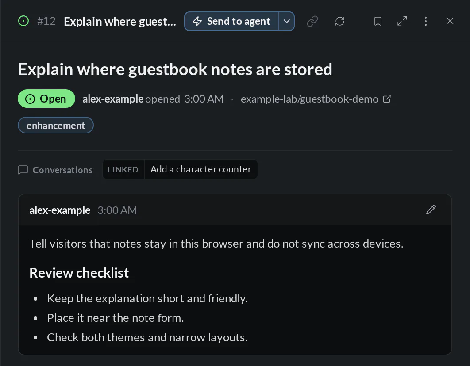
Task: Click the comment author alex-example
Action: coord(60,210)
